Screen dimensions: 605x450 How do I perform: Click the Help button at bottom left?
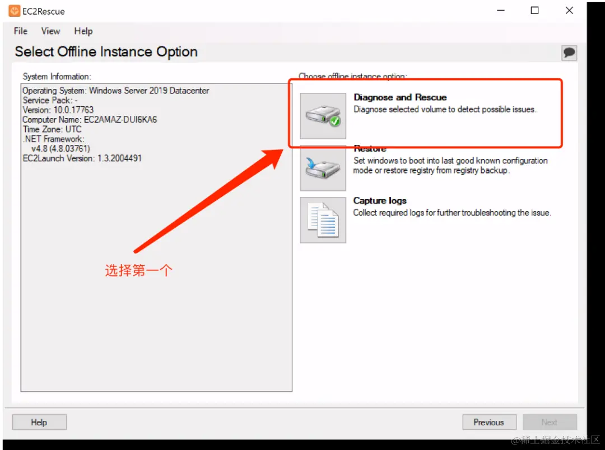coord(39,422)
